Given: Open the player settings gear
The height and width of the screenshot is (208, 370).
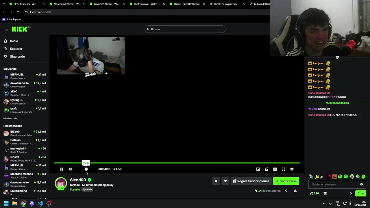Looking at the screenshot, I should pyautogui.click(x=292, y=169).
